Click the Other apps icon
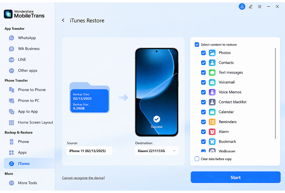The width and height of the screenshot is (285, 193). 12,71
